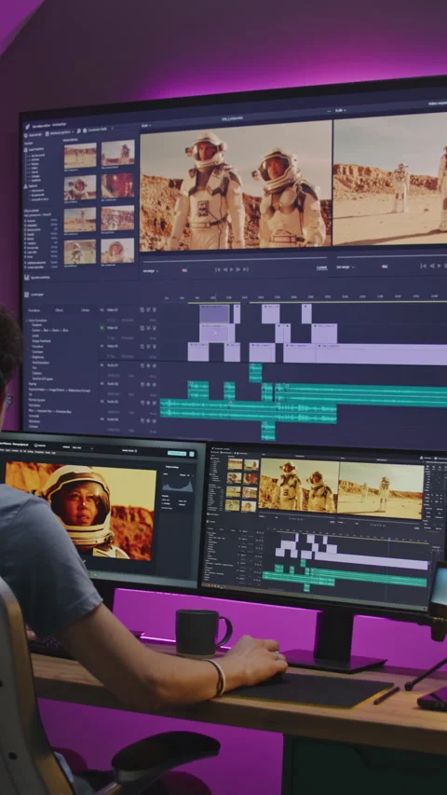The width and height of the screenshot is (447, 795).
Task: Click the two-astronaut preview in the lower-right monitor
Action: (x=298, y=486)
